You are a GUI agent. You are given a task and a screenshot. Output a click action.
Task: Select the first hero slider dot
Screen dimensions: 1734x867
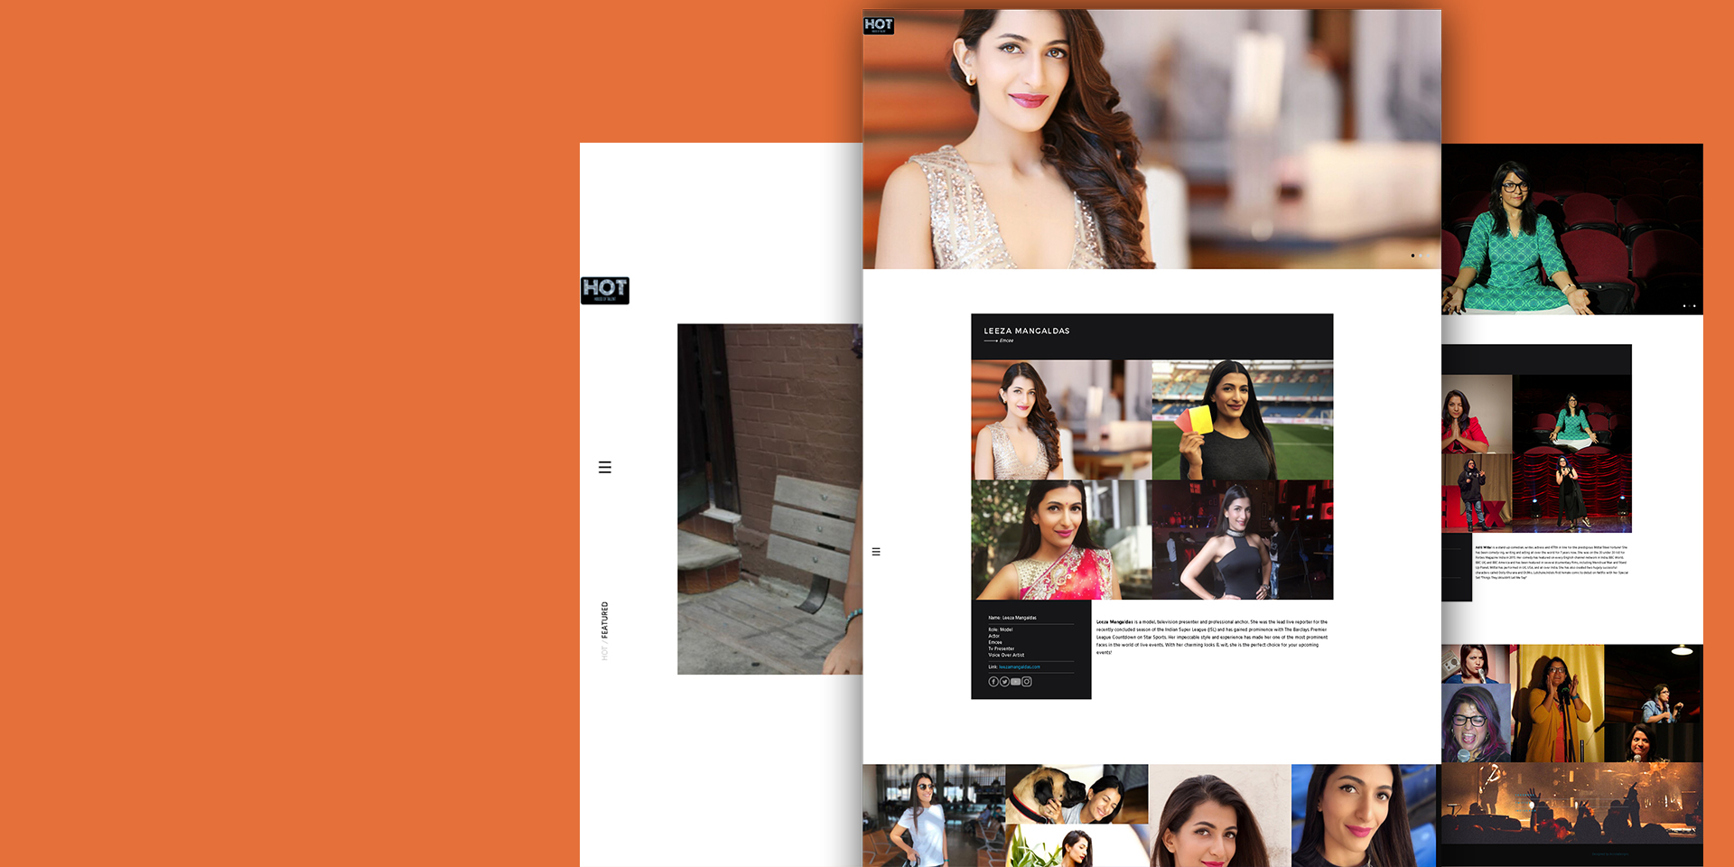point(1412,256)
